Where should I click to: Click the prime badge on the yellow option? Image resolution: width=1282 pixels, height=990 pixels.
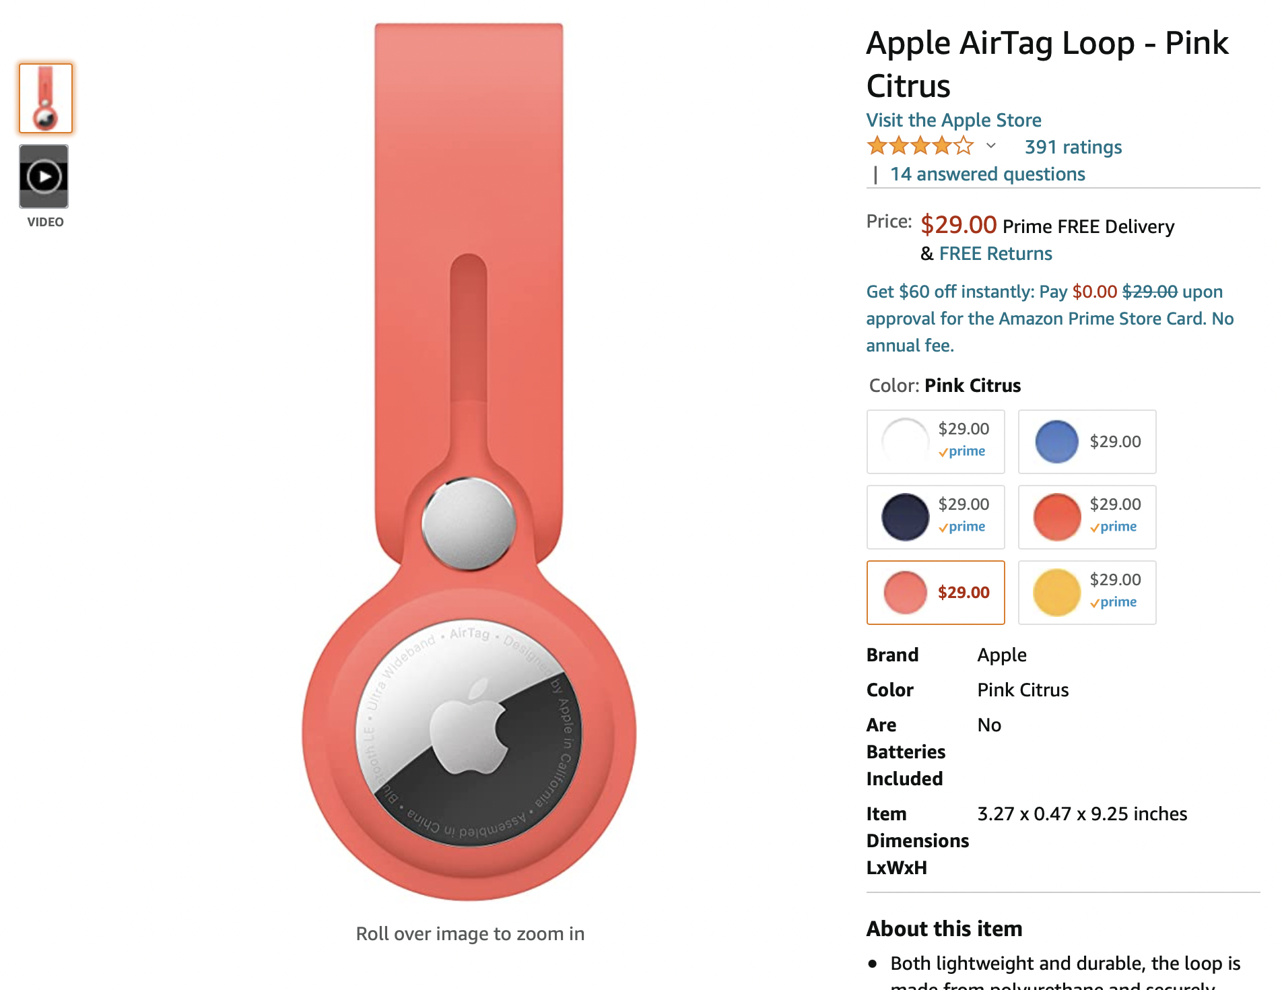tap(1114, 602)
